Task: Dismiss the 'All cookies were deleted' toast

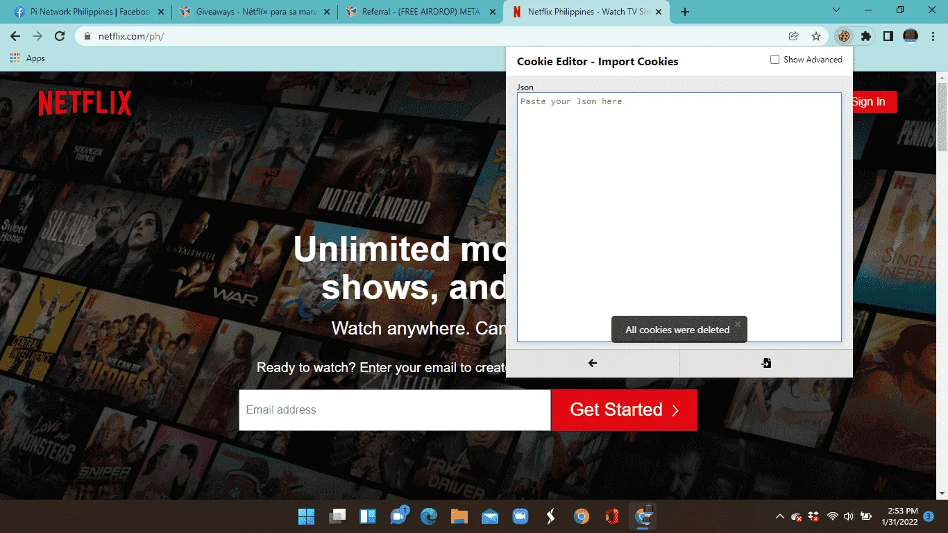Action: [x=738, y=323]
